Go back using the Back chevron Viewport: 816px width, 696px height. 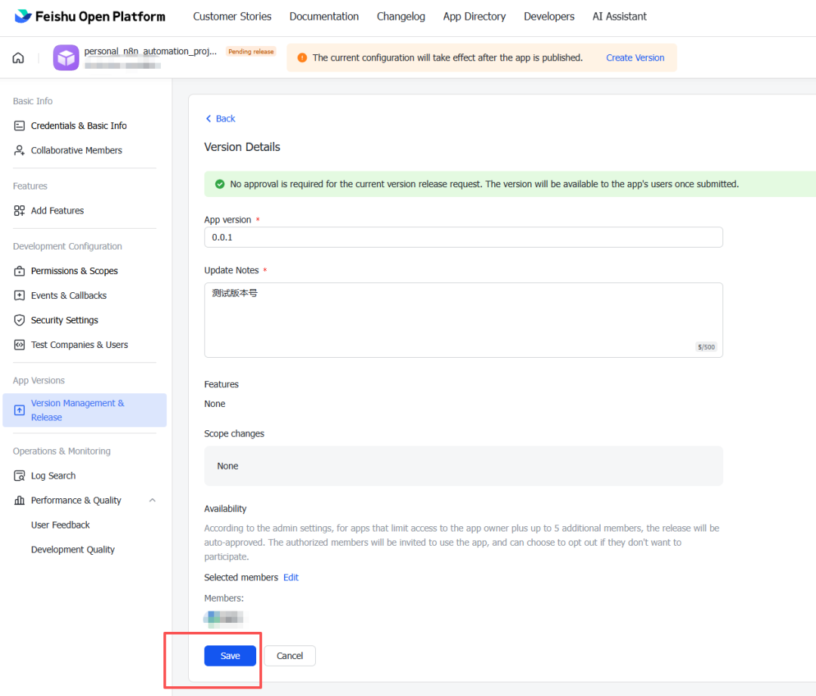point(209,119)
